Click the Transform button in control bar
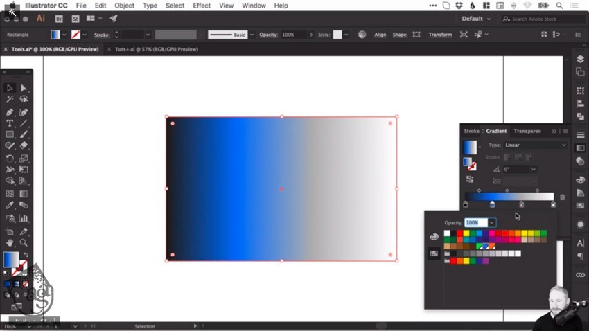 coord(440,35)
